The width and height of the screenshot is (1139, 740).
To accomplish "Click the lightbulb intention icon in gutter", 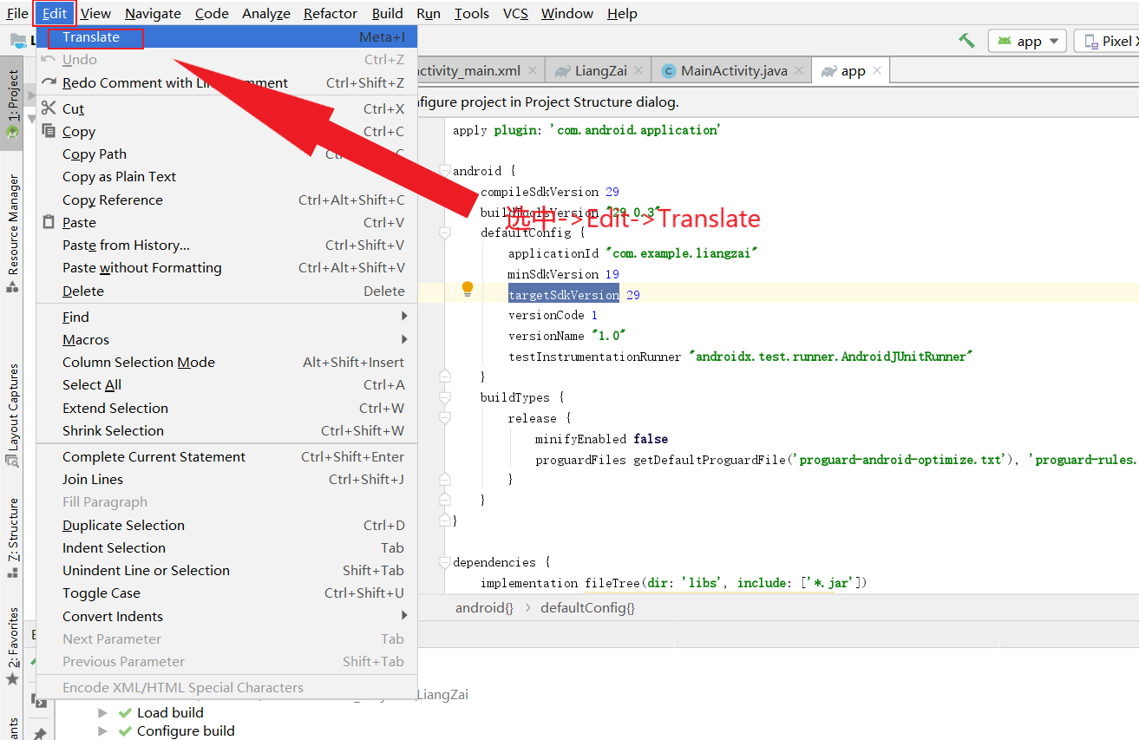I will (468, 289).
